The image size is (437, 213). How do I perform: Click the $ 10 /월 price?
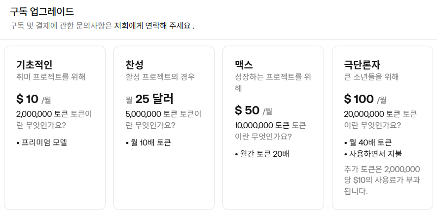(x=34, y=99)
